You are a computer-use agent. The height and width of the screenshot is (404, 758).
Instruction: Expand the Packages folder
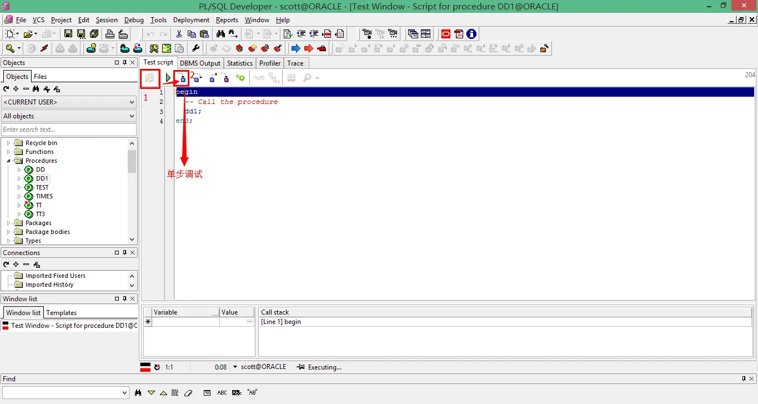pos(8,223)
